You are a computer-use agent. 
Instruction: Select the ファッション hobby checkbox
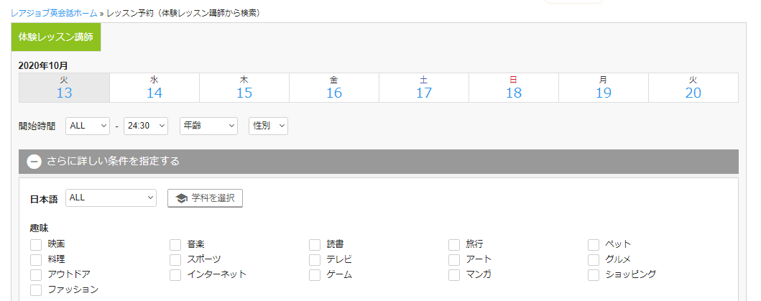36,290
